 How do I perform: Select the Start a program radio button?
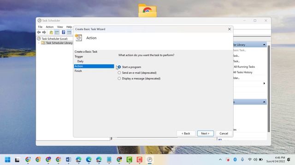119,67
